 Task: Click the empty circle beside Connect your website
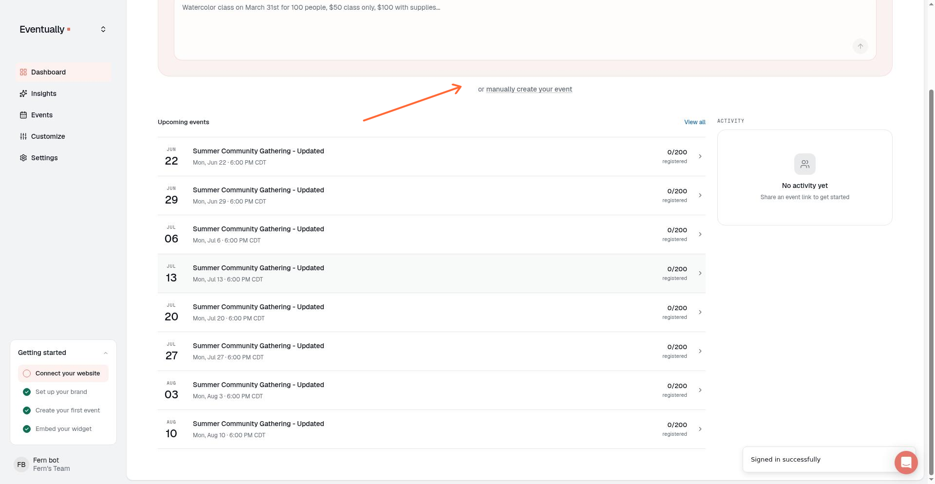[x=27, y=373]
